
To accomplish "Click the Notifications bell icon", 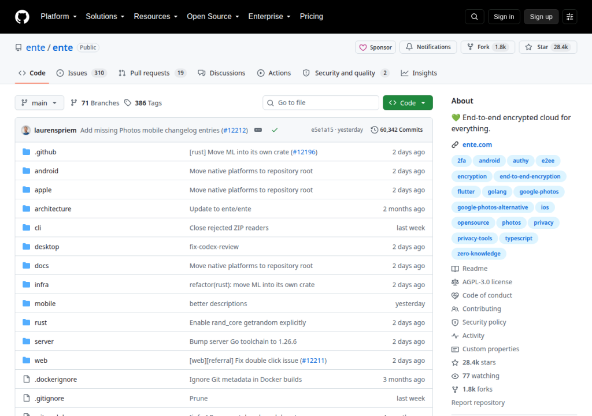I will click(x=409, y=47).
